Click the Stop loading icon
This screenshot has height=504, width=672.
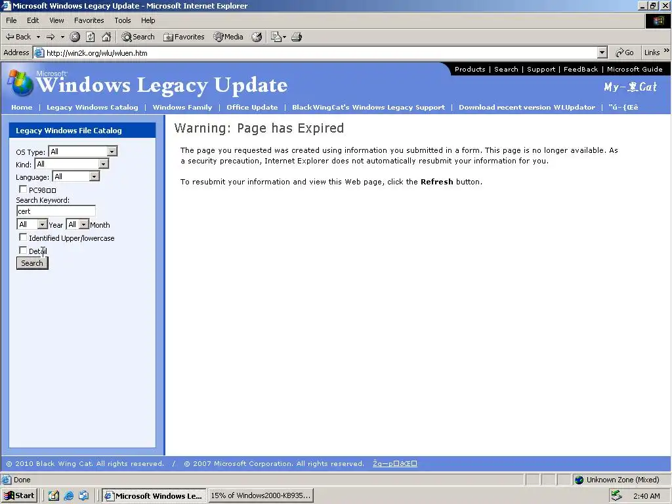pos(75,37)
